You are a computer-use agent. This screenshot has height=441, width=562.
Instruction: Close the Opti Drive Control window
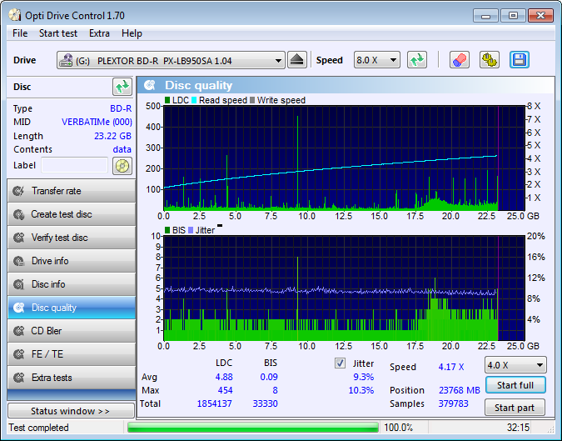click(540, 16)
